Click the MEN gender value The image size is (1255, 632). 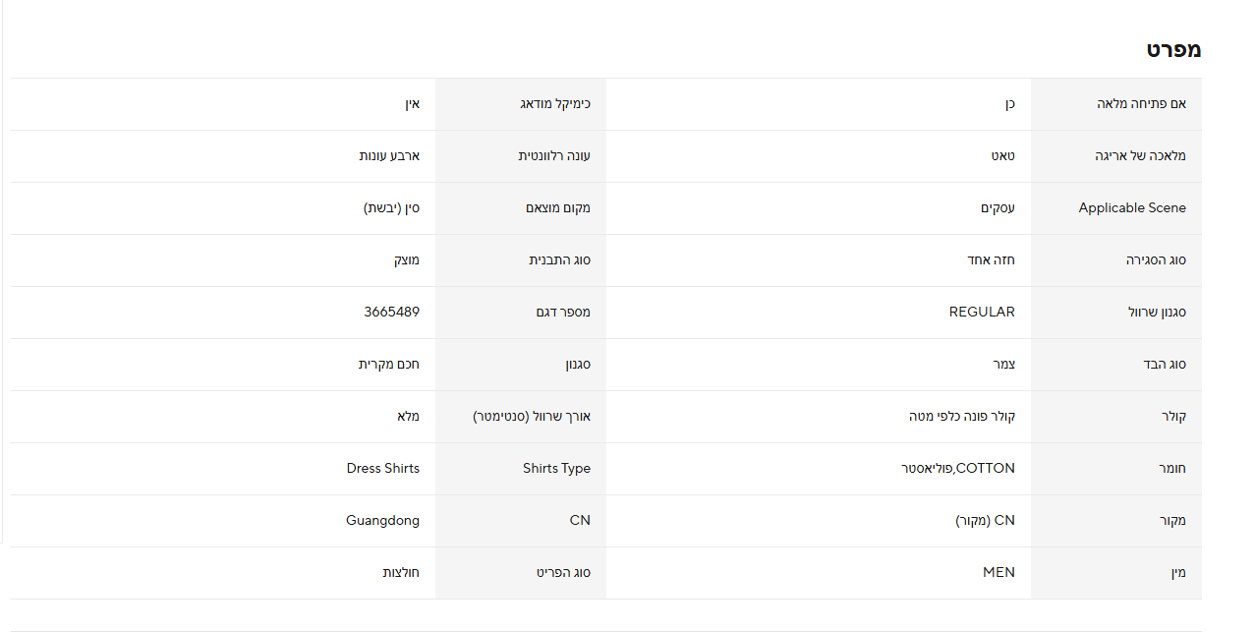(x=998, y=573)
